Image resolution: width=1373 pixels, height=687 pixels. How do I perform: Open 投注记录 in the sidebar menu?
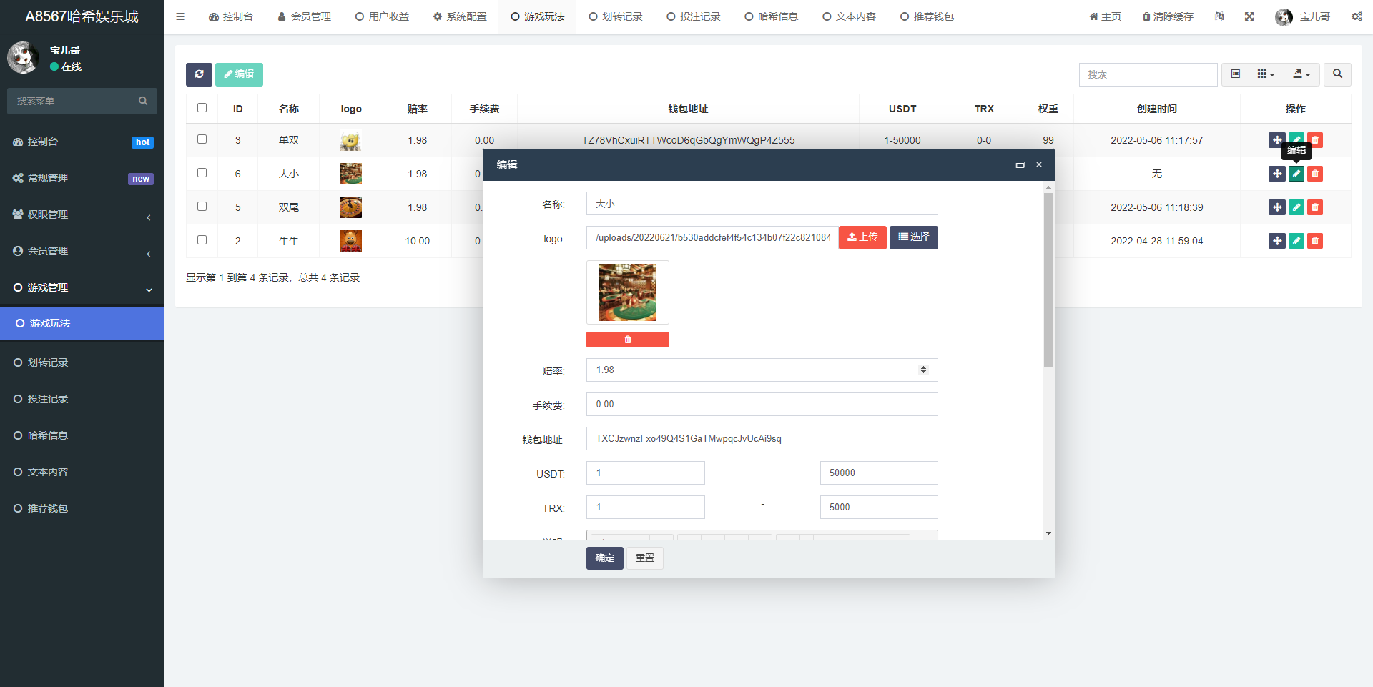click(x=48, y=399)
